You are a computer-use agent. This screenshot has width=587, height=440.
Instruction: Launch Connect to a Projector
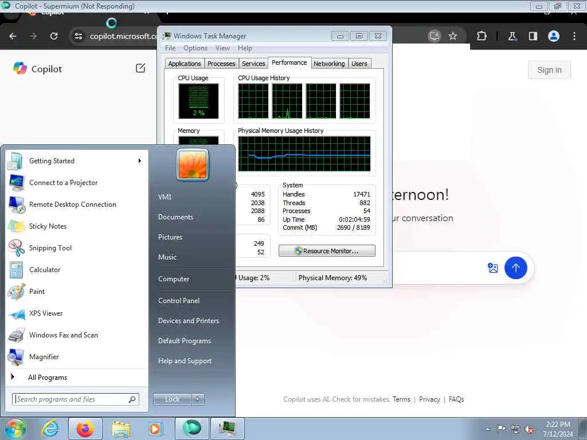(77, 183)
